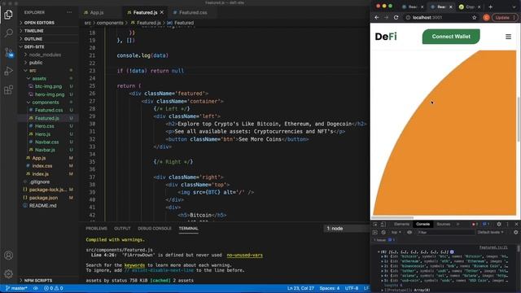The width and height of the screenshot is (521, 293).
Task: Open the console settings gear
Action: [x=515, y=233]
